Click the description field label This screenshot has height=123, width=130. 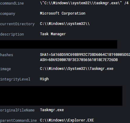pyautogui.click(x=12, y=34)
